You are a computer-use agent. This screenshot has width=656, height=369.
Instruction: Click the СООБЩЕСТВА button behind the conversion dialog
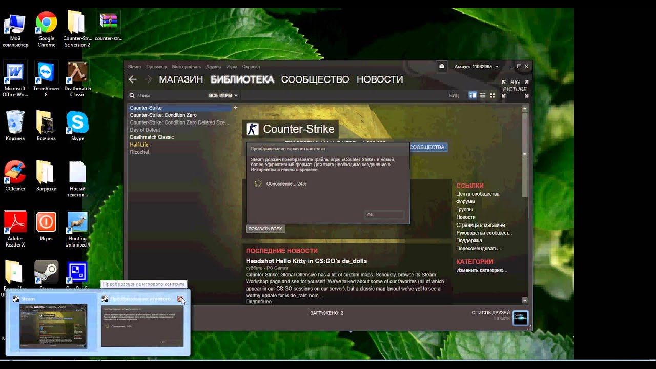click(427, 147)
